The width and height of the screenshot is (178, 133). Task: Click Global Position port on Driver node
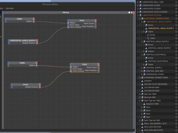40,87
